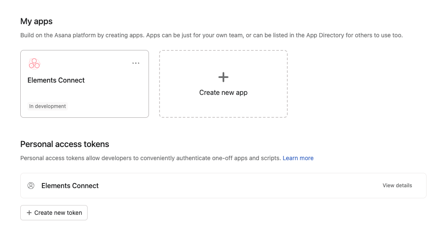Image resolution: width=435 pixels, height=247 pixels.
Task: Click View details for Elements Connect token
Action: coord(397,186)
